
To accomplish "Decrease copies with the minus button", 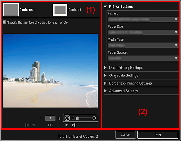I will [x=41, y=118].
